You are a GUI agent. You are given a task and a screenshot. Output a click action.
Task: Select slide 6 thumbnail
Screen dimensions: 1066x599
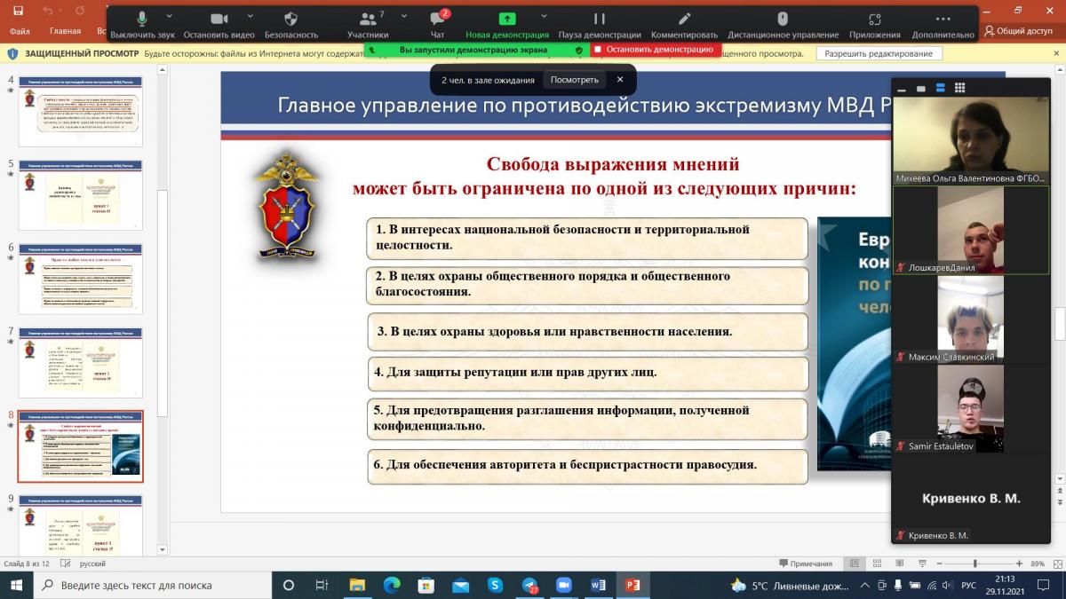(x=80, y=278)
